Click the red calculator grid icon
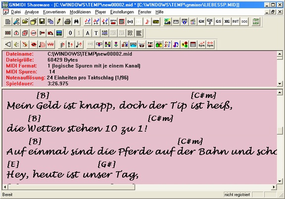 pyautogui.click(x=122, y=22)
